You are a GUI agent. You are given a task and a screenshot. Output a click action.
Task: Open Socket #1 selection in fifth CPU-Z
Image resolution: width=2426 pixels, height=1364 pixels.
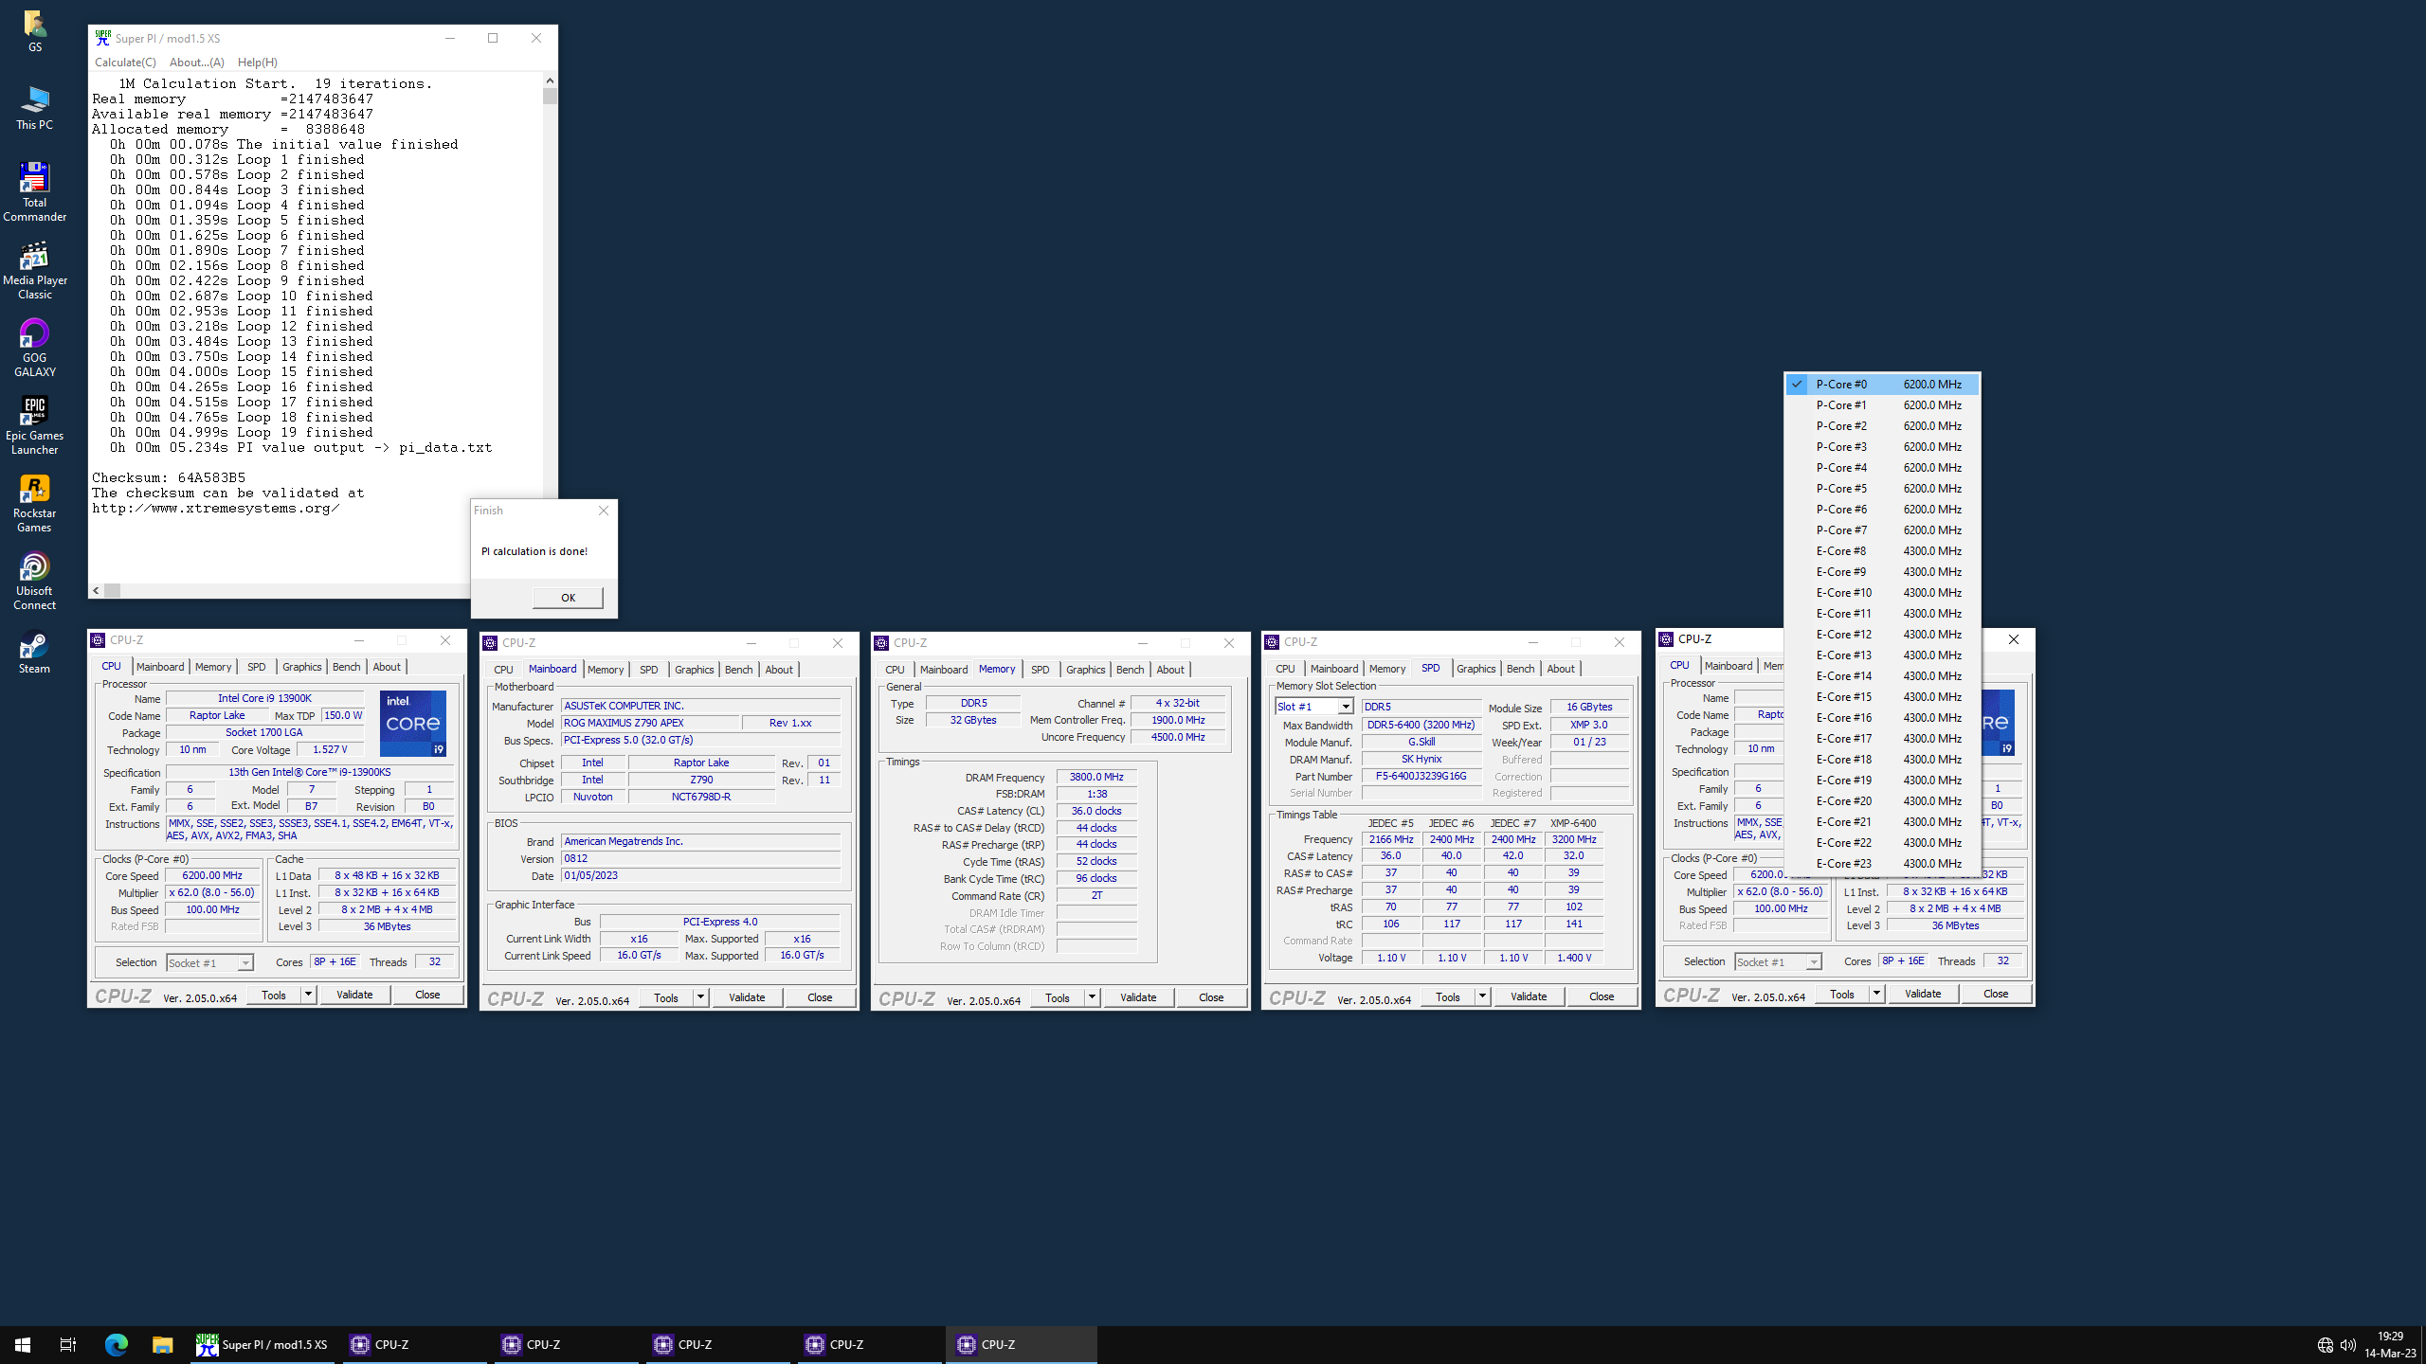coord(1778,961)
